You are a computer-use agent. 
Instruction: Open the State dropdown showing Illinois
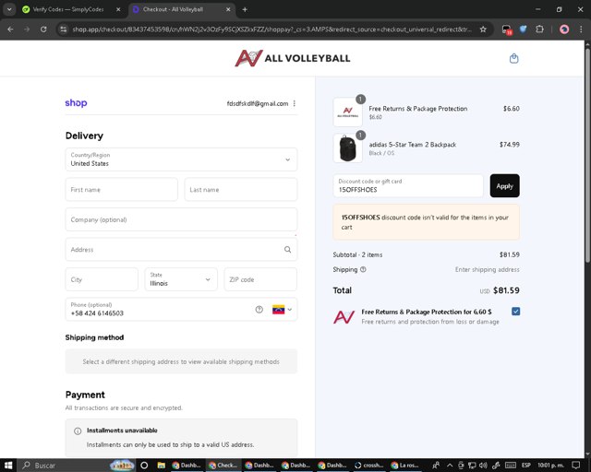pos(181,279)
